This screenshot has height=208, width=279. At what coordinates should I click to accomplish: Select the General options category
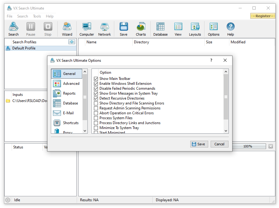tap(67, 74)
